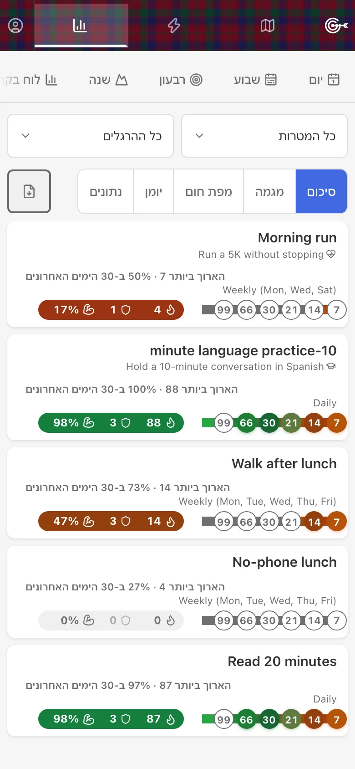The height and width of the screenshot is (769, 355).
Task: Open the Morning run habit title
Action: (297, 238)
